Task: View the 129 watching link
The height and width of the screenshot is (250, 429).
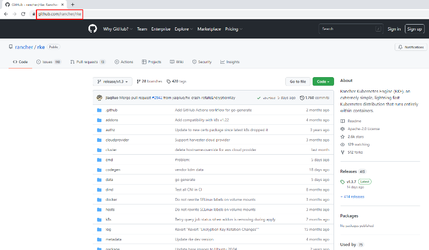Action: (358, 144)
